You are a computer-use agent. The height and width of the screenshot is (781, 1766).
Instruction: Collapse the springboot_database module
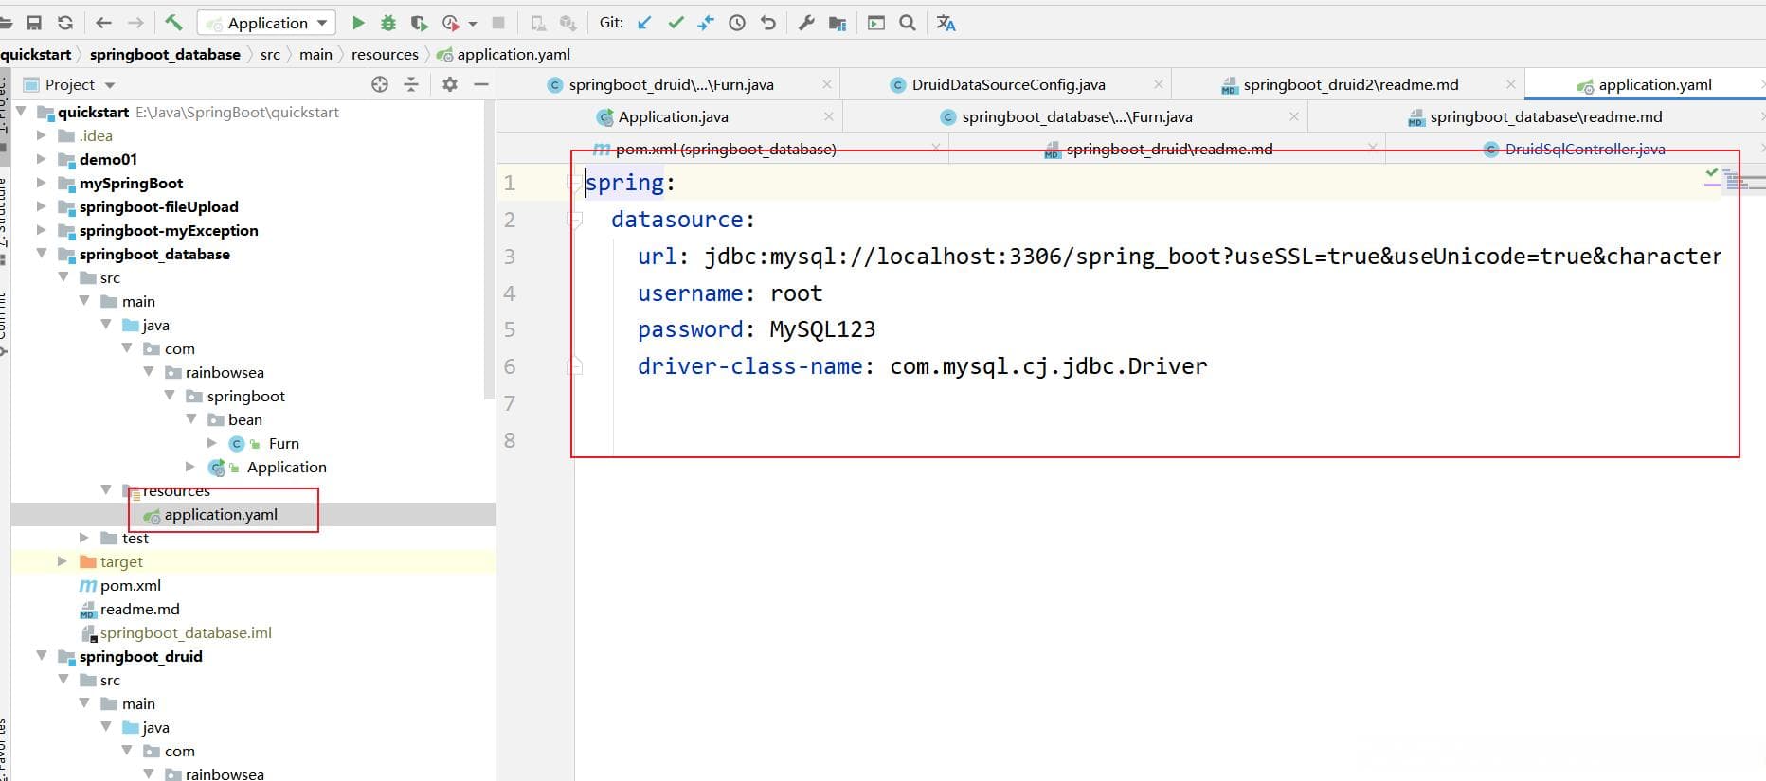click(41, 254)
